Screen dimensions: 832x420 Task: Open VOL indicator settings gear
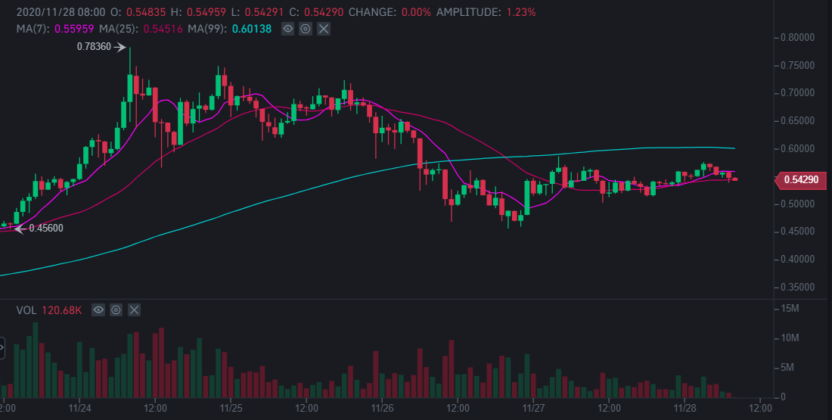116,310
